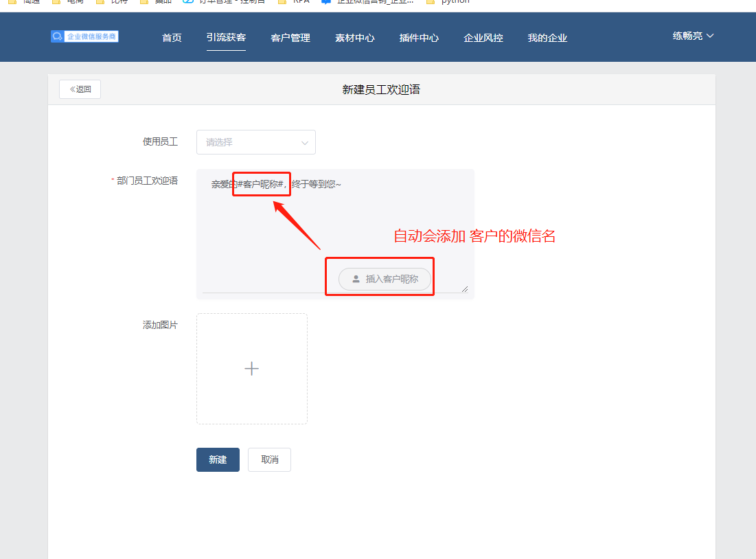Viewport: 756px width, 559px height.
Task: Click the 使用员工 field label
Action: (x=160, y=141)
